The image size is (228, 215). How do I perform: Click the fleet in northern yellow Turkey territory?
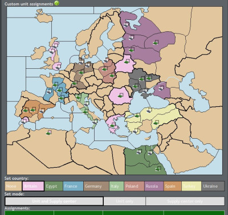tap(149, 110)
